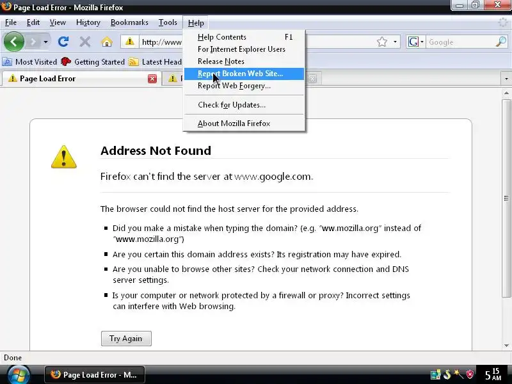Open the Most Visited bookmarks folder
The height and width of the screenshot is (384, 512).
point(29,61)
